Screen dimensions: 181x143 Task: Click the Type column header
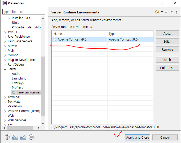(130, 34)
